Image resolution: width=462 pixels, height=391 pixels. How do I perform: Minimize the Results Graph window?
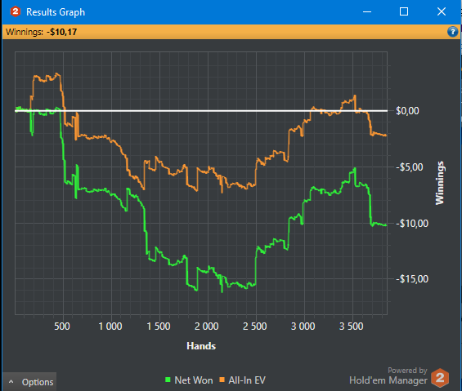tap(367, 11)
